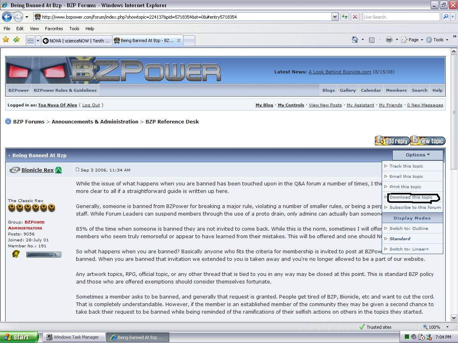Image resolution: width=458 pixels, height=343 pixels.
Task: Close the Being Banned At Bzp tab
Action: (179, 40)
